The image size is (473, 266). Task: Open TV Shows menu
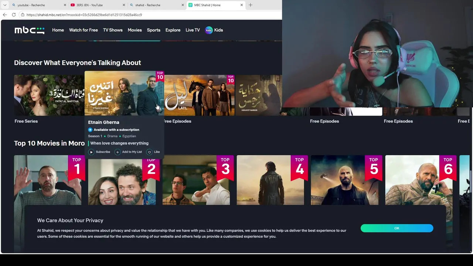coord(113,30)
